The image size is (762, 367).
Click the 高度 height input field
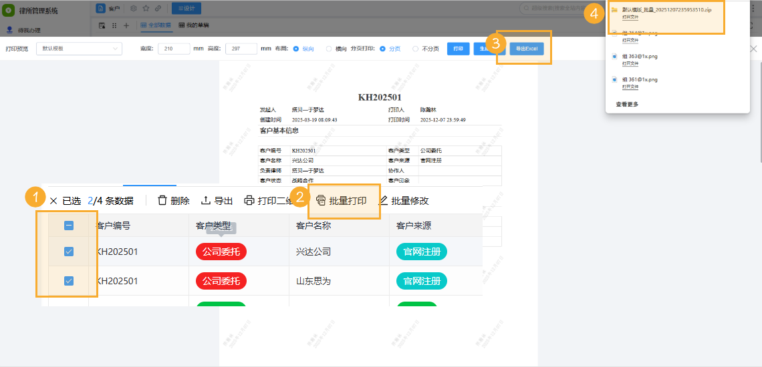(x=241, y=49)
